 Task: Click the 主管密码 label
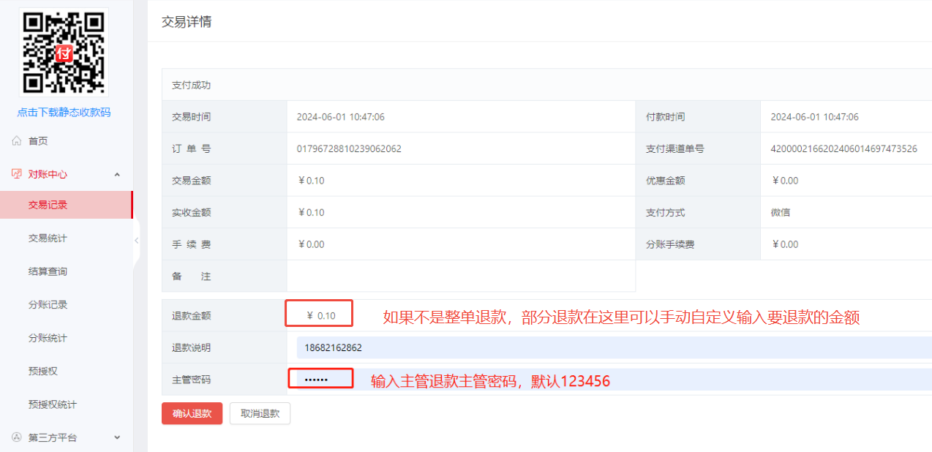191,380
